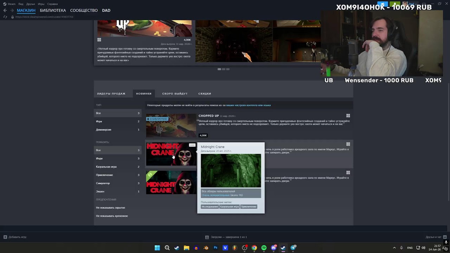This screenshot has width=450, height=253.
Task: Go forward with the Steam forward arrow
Action: point(12,11)
